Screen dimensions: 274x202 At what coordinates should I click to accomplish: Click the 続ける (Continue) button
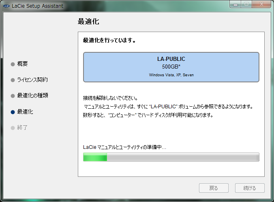tap(250, 188)
